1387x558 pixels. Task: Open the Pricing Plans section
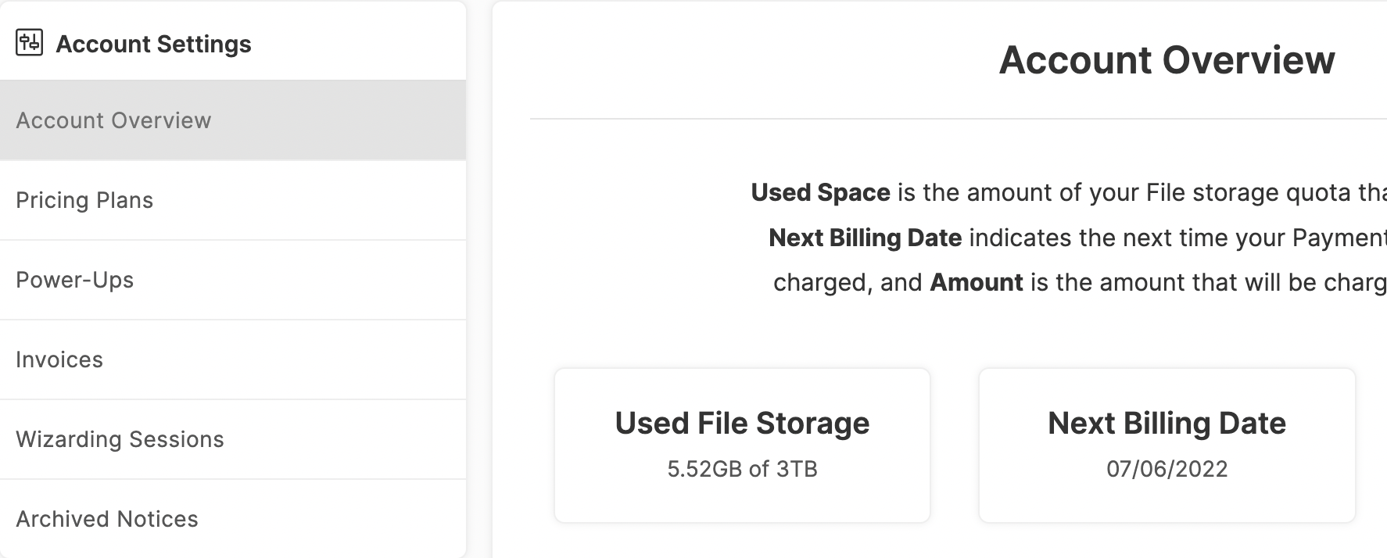[233, 200]
